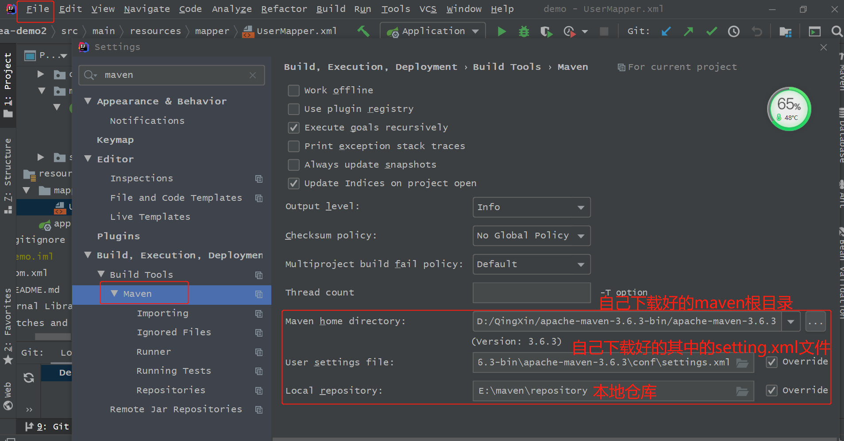The width and height of the screenshot is (844, 441).
Task: Toggle Override for Local repository
Action: 772,391
